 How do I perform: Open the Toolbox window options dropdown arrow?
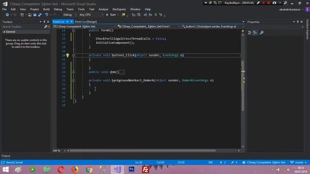41,22
